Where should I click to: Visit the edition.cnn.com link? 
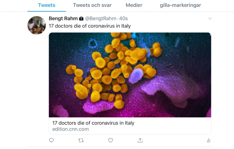click(70, 129)
